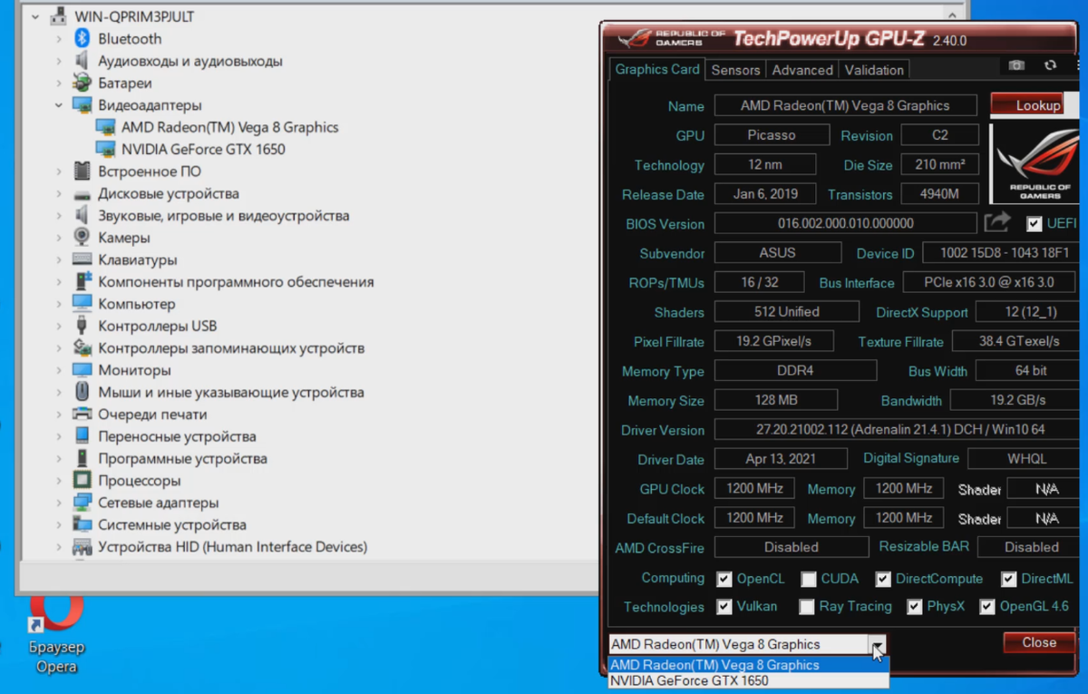Click the BIOS Version field
Screen dimensions: 1088x694
[845, 223]
